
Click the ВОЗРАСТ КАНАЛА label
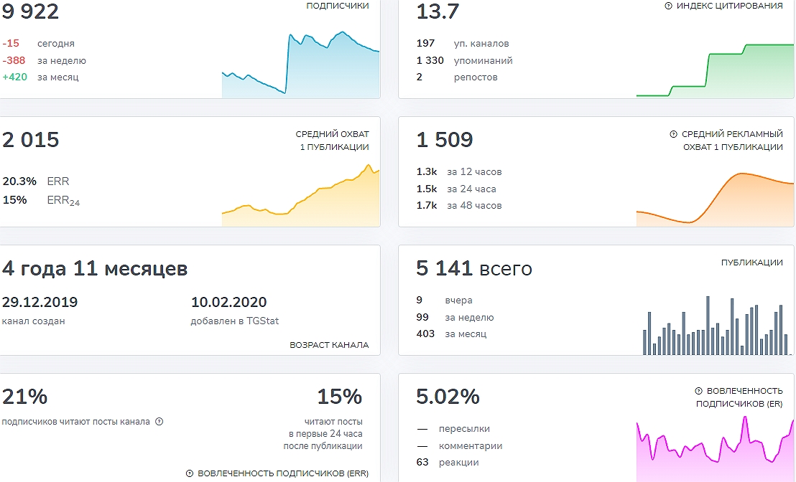point(329,345)
